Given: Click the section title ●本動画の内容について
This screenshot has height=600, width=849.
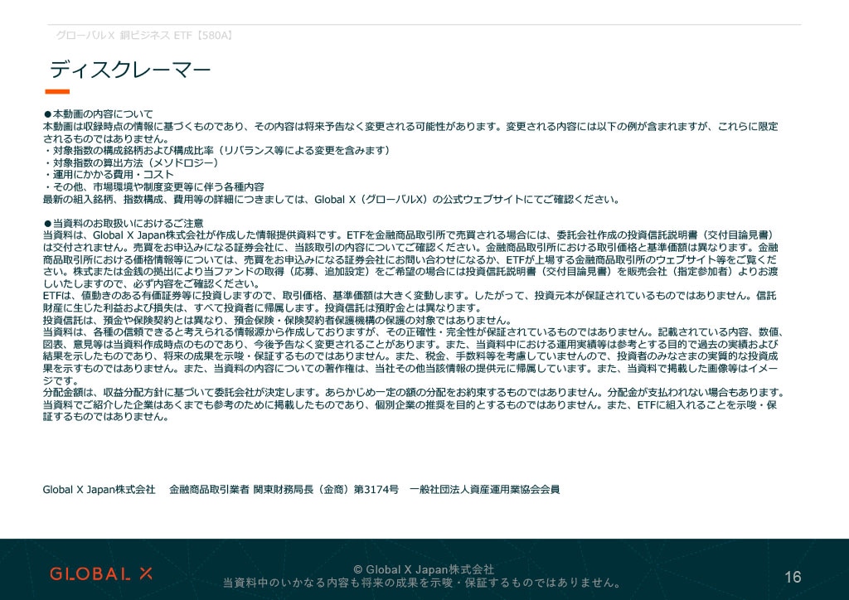Looking at the screenshot, I should coord(98,114).
